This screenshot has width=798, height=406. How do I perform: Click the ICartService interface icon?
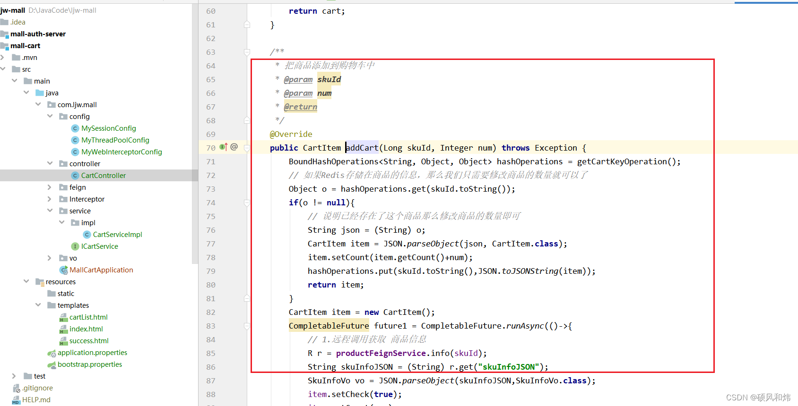click(x=75, y=246)
